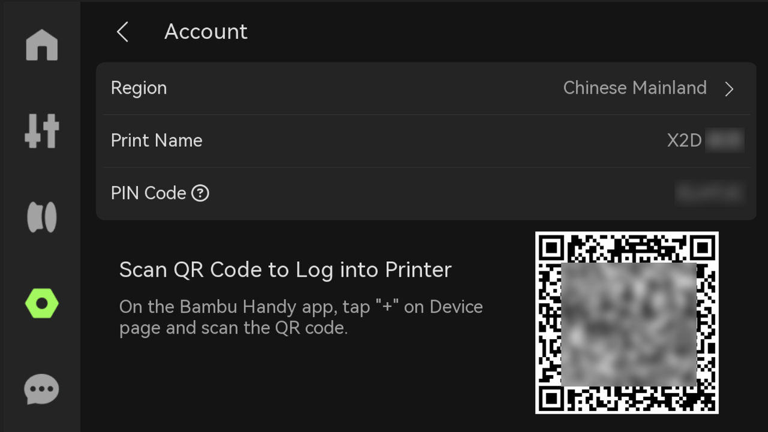This screenshot has height=432, width=768.
Task: Click the Scan QR Code to Log into Printer heading
Action: (285, 270)
